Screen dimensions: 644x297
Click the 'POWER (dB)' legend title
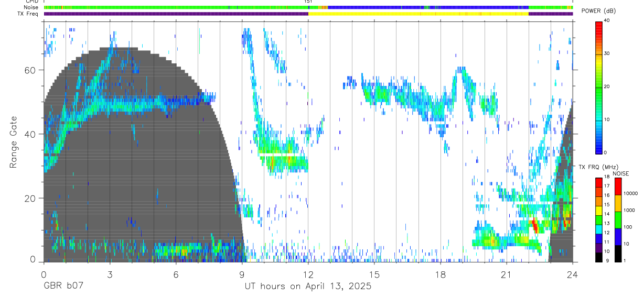click(599, 11)
